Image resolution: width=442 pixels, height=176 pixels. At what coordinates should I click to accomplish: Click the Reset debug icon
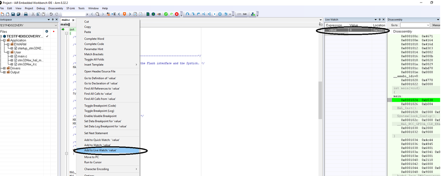click(226, 14)
